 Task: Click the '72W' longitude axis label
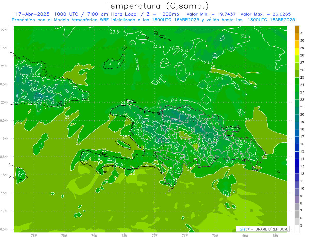point(154,236)
